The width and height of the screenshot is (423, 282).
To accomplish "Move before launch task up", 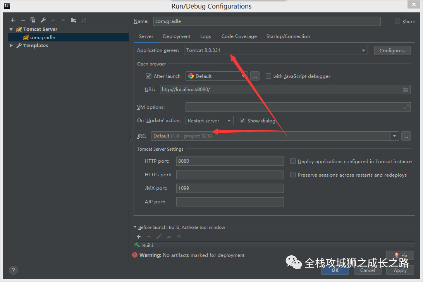I will click(x=169, y=237).
